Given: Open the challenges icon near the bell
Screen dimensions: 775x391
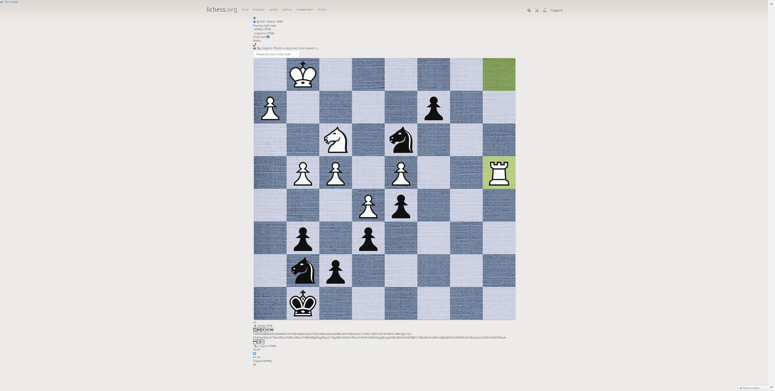Looking at the screenshot, I should coord(536,10).
